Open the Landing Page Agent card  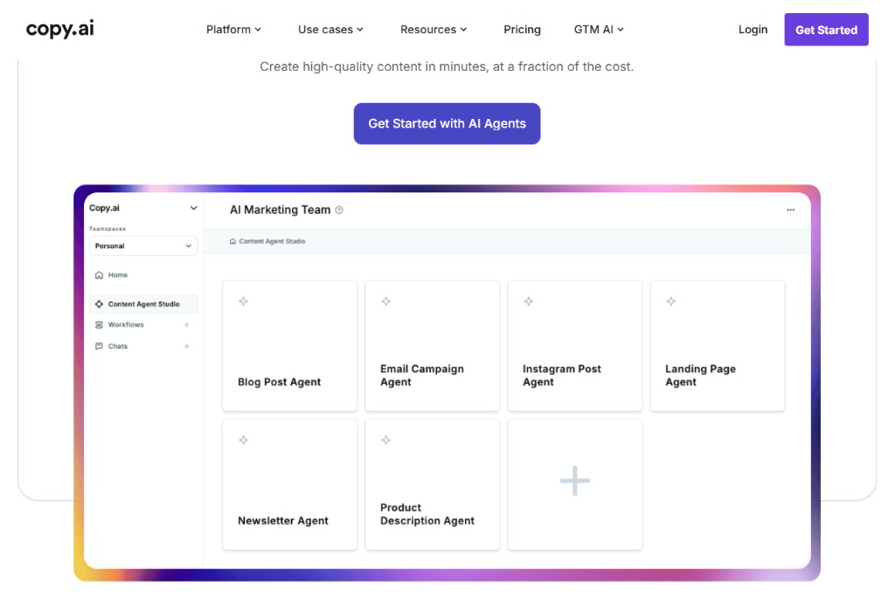(717, 345)
